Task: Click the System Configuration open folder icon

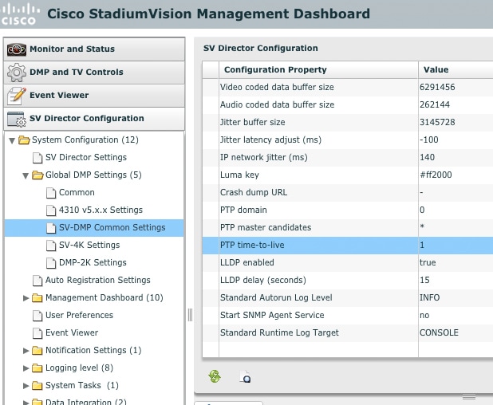Action: point(24,140)
